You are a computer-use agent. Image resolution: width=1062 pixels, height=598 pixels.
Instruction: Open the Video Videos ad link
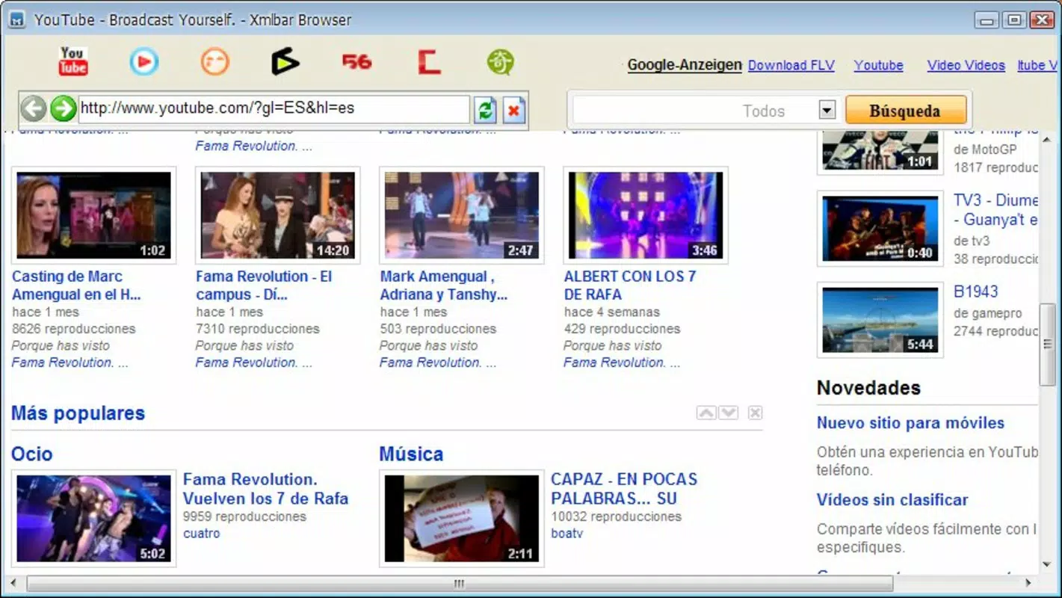point(966,65)
